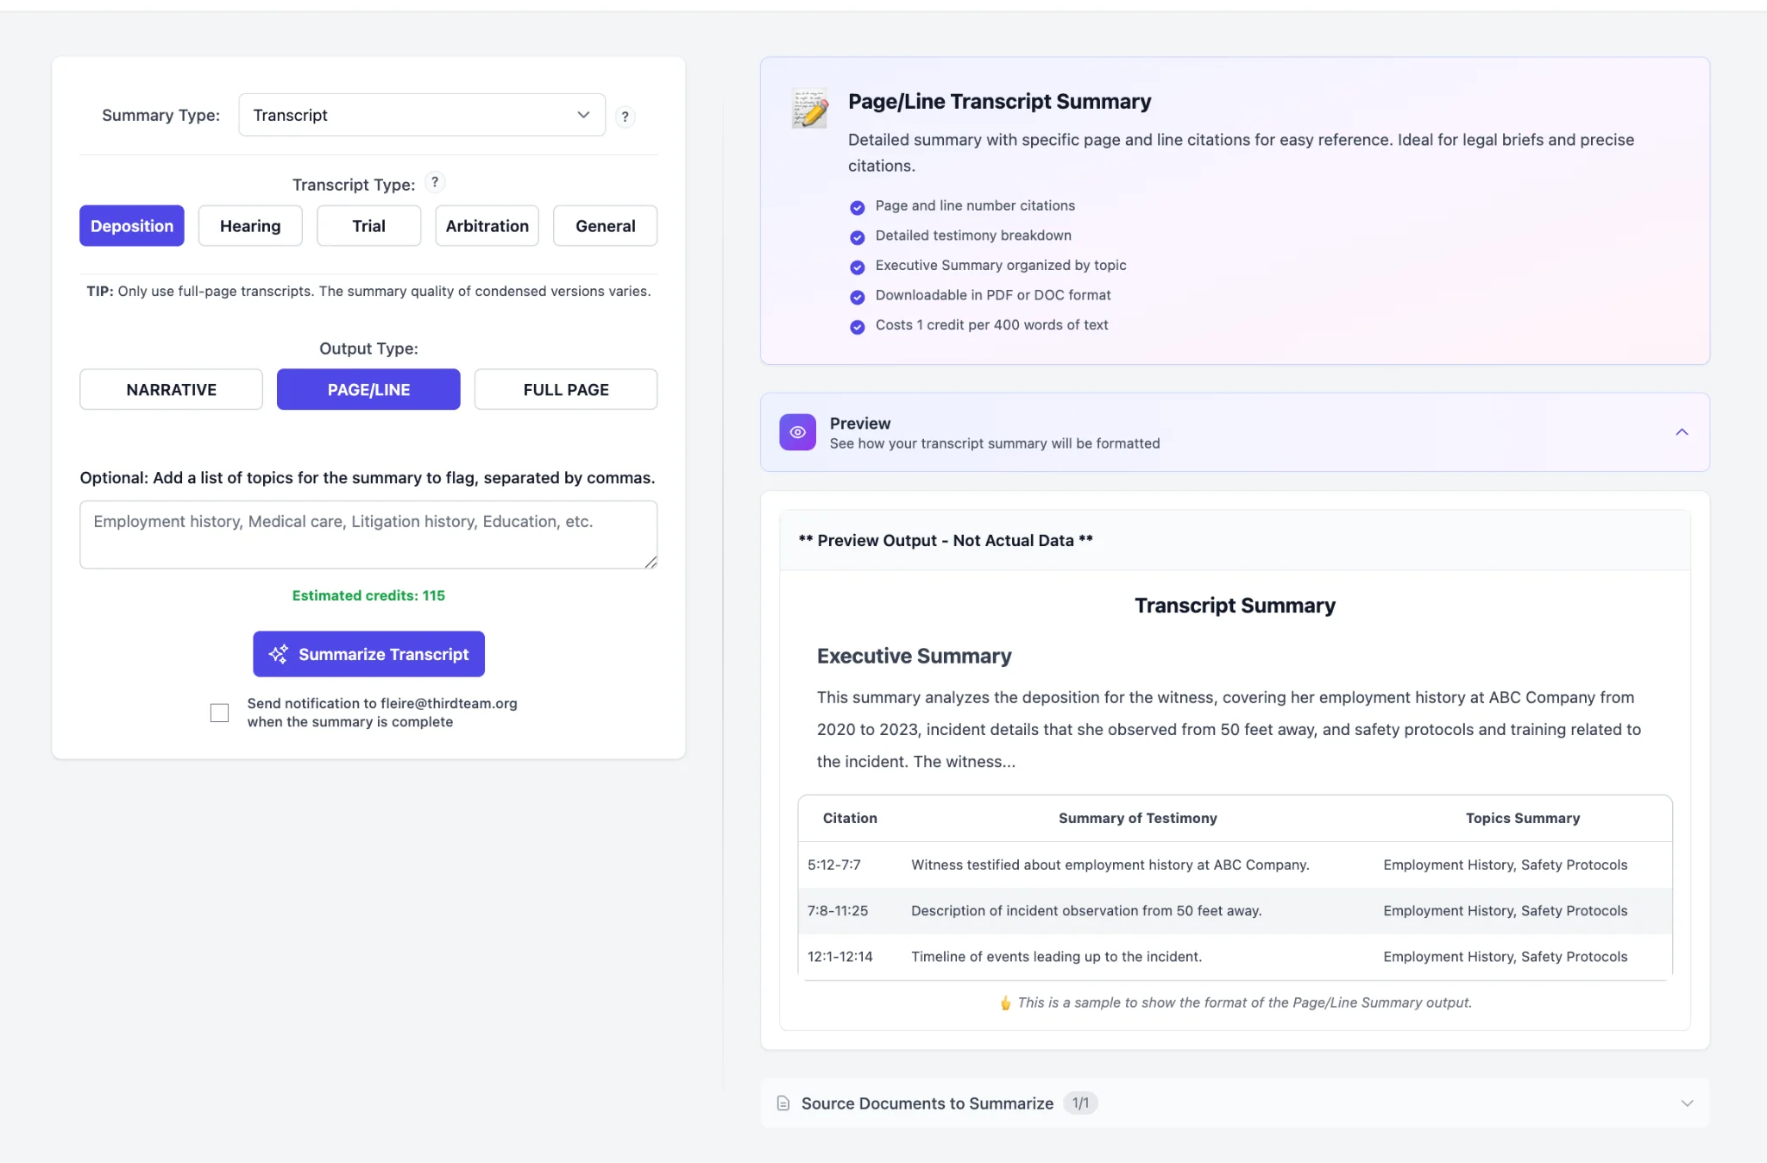Switch output type to FULL PAGE

(565, 390)
